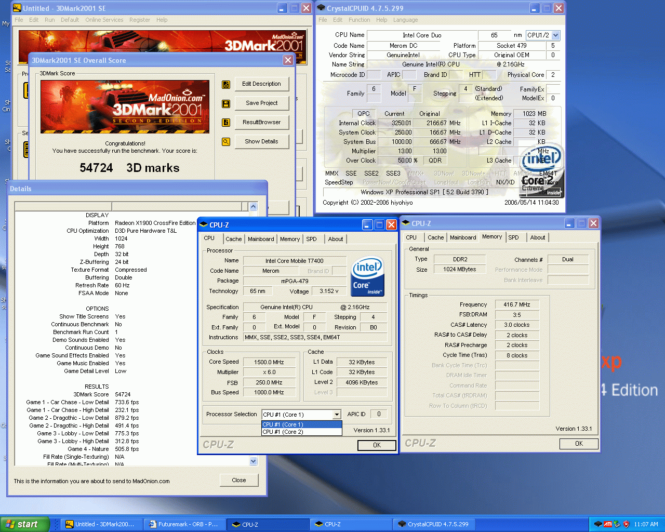The image size is (665, 532).
Task: Open Language menu in CrystalCPUID
Action: pos(405,20)
